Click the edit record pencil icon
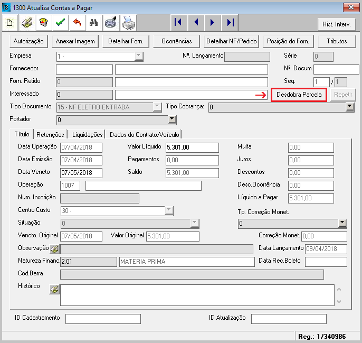This screenshot has width=362, height=343. (27, 23)
